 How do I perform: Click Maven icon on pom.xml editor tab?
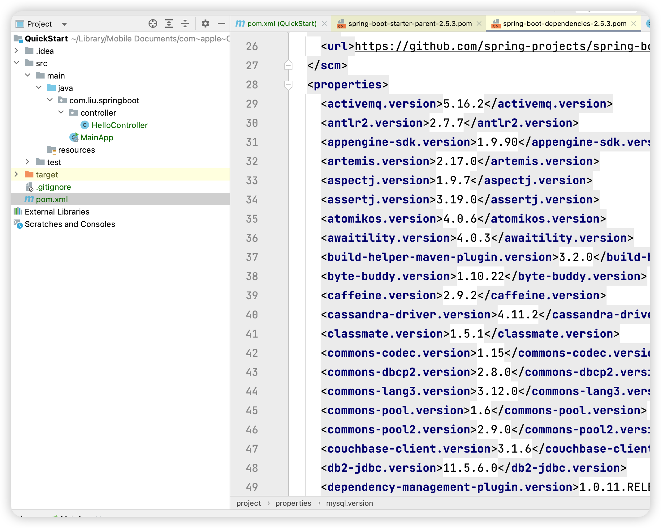[240, 23]
